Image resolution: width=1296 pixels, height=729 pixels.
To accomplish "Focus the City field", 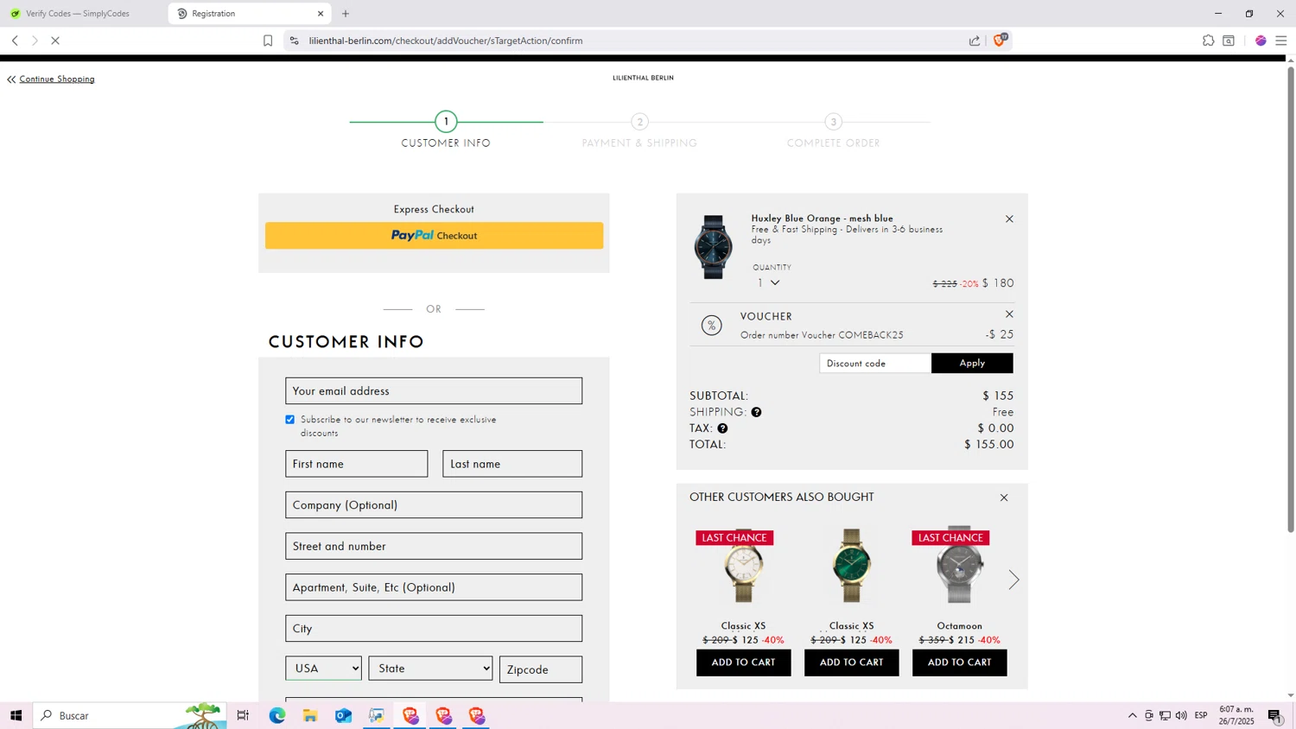I will [x=434, y=629].
